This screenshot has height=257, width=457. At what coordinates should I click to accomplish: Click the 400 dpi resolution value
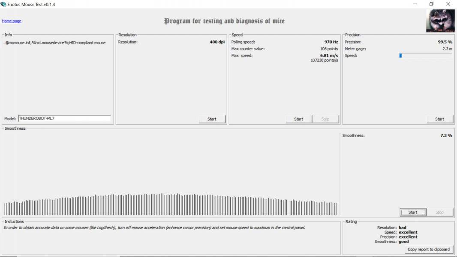pyautogui.click(x=217, y=42)
